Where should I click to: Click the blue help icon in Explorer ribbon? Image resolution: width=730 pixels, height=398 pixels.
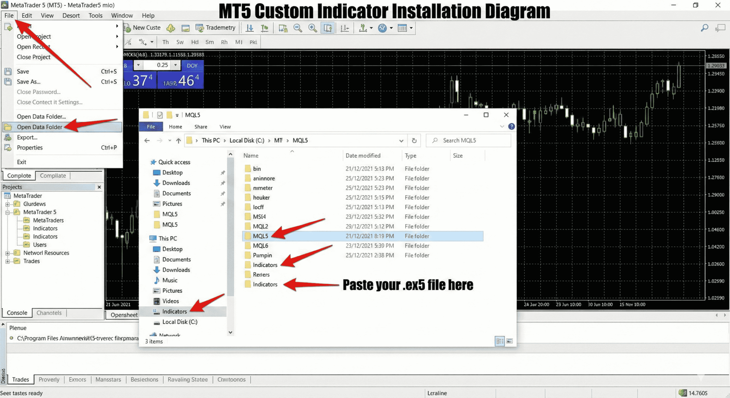[511, 127]
